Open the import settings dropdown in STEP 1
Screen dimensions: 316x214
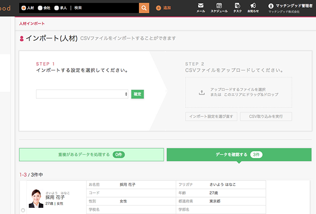tap(82, 94)
